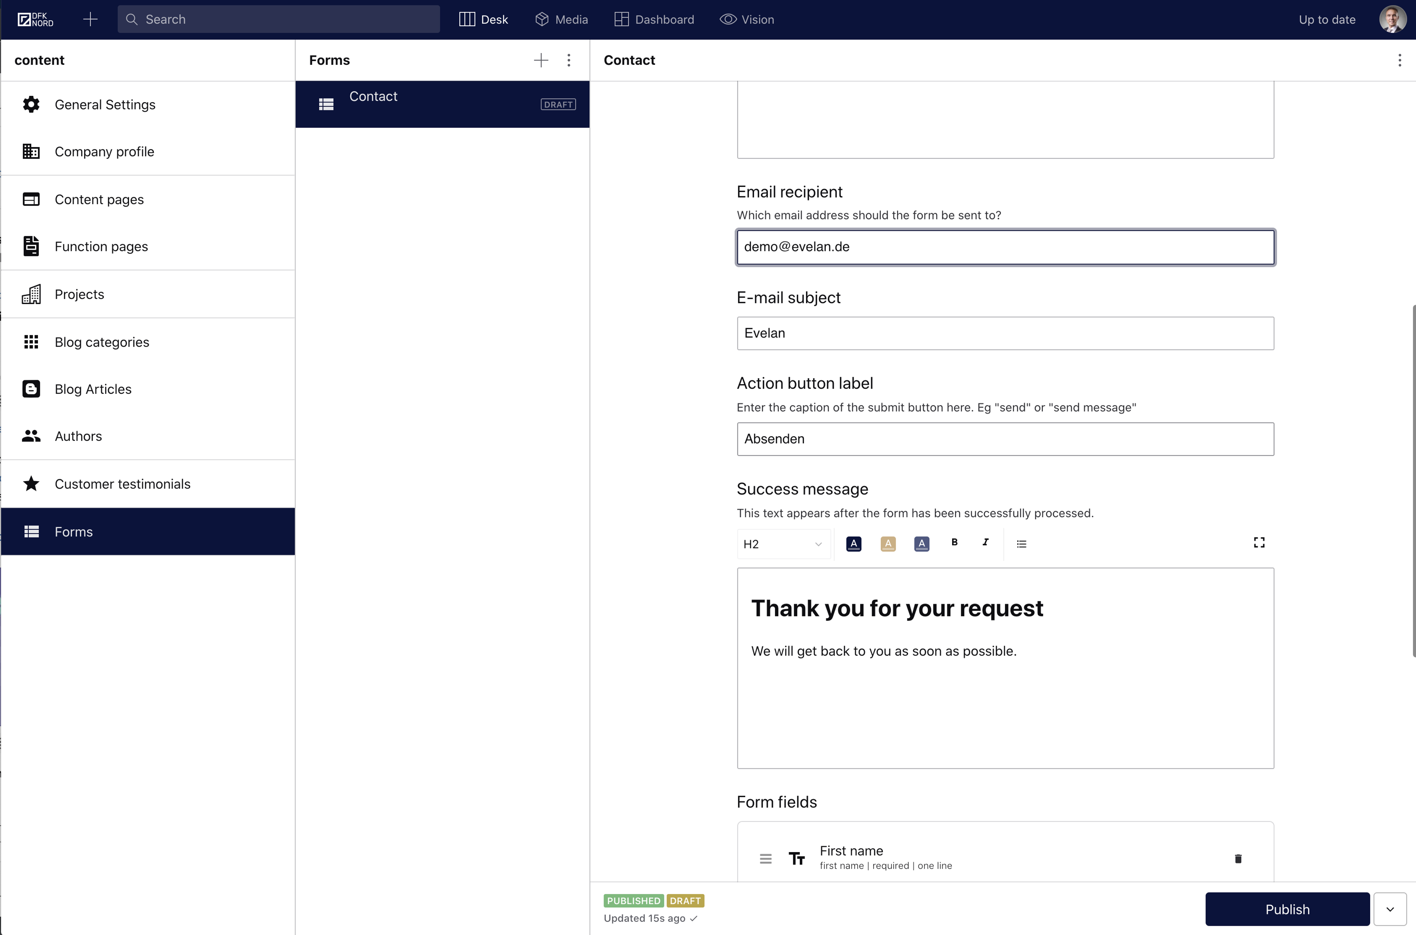Screen dimensions: 1416x935
Task: Toggle italic formatting in editor
Action: pyautogui.click(x=985, y=542)
